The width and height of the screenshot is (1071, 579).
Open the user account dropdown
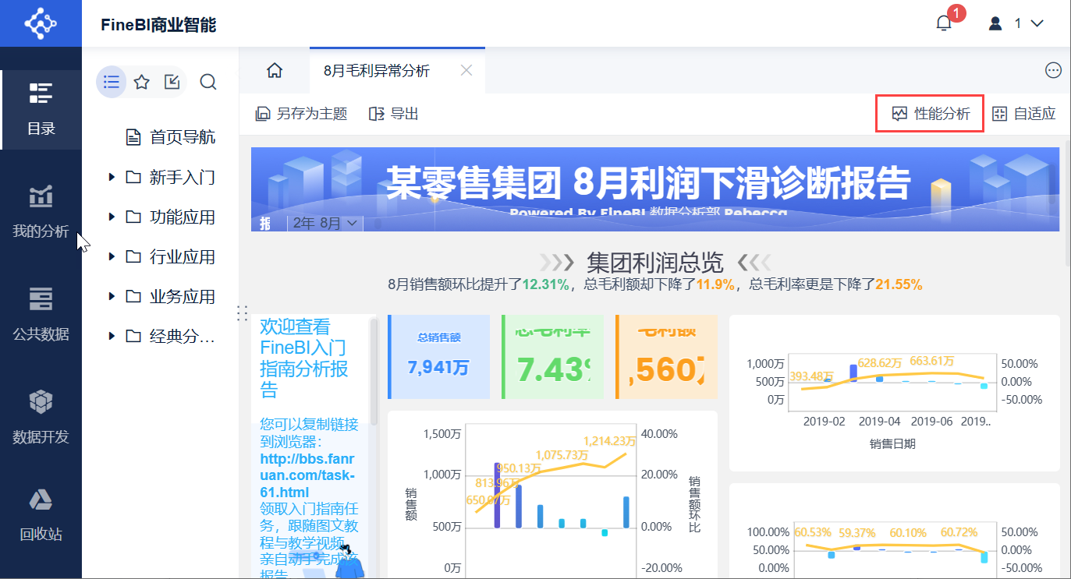(1016, 23)
